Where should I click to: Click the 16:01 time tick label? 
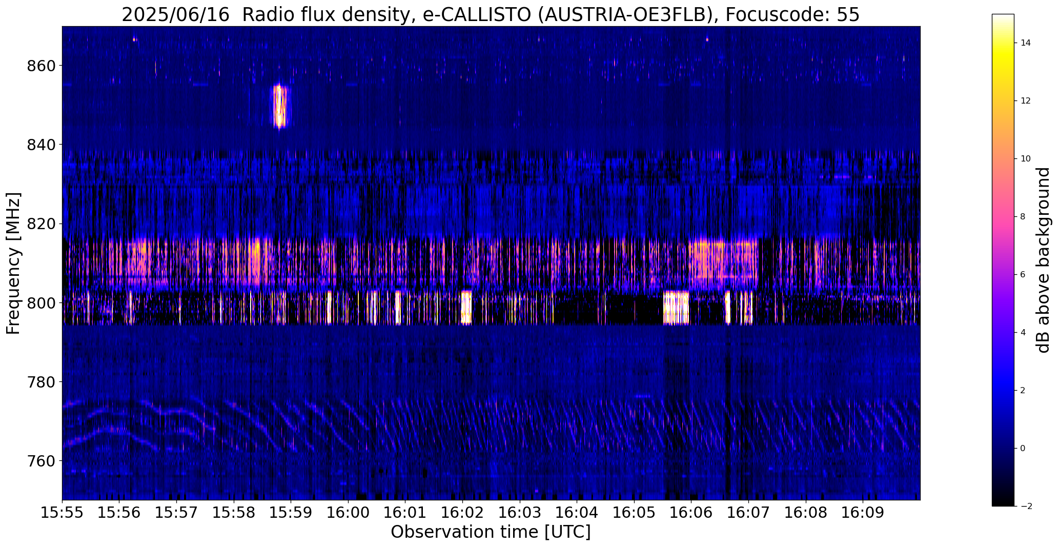[x=405, y=512]
